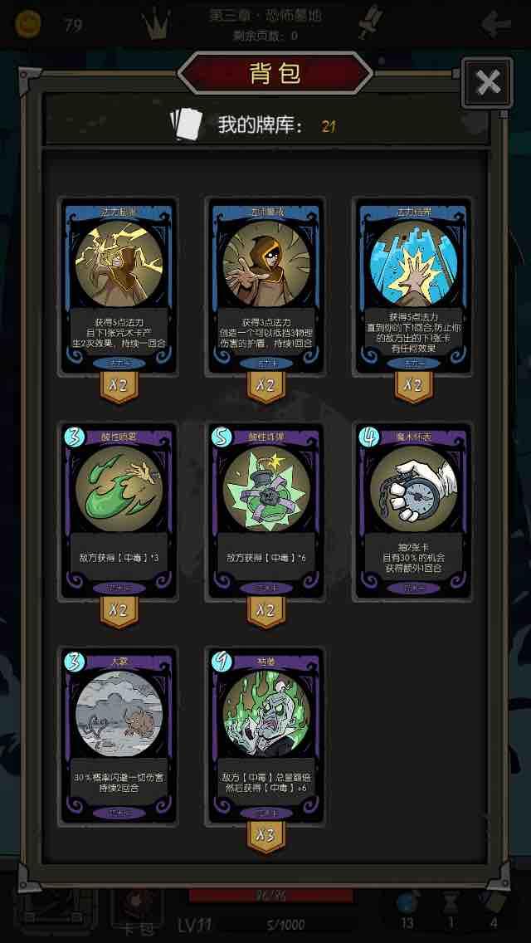Select the green-flame zombie poison card
This screenshot has width=531, height=943.
click(265, 736)
